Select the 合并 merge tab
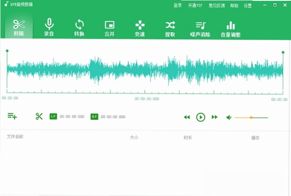The image size is (291, 196). click(110, 28)
